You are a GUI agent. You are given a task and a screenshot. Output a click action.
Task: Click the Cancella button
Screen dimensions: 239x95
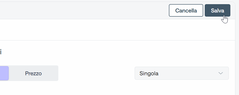[x=186, y=10]
